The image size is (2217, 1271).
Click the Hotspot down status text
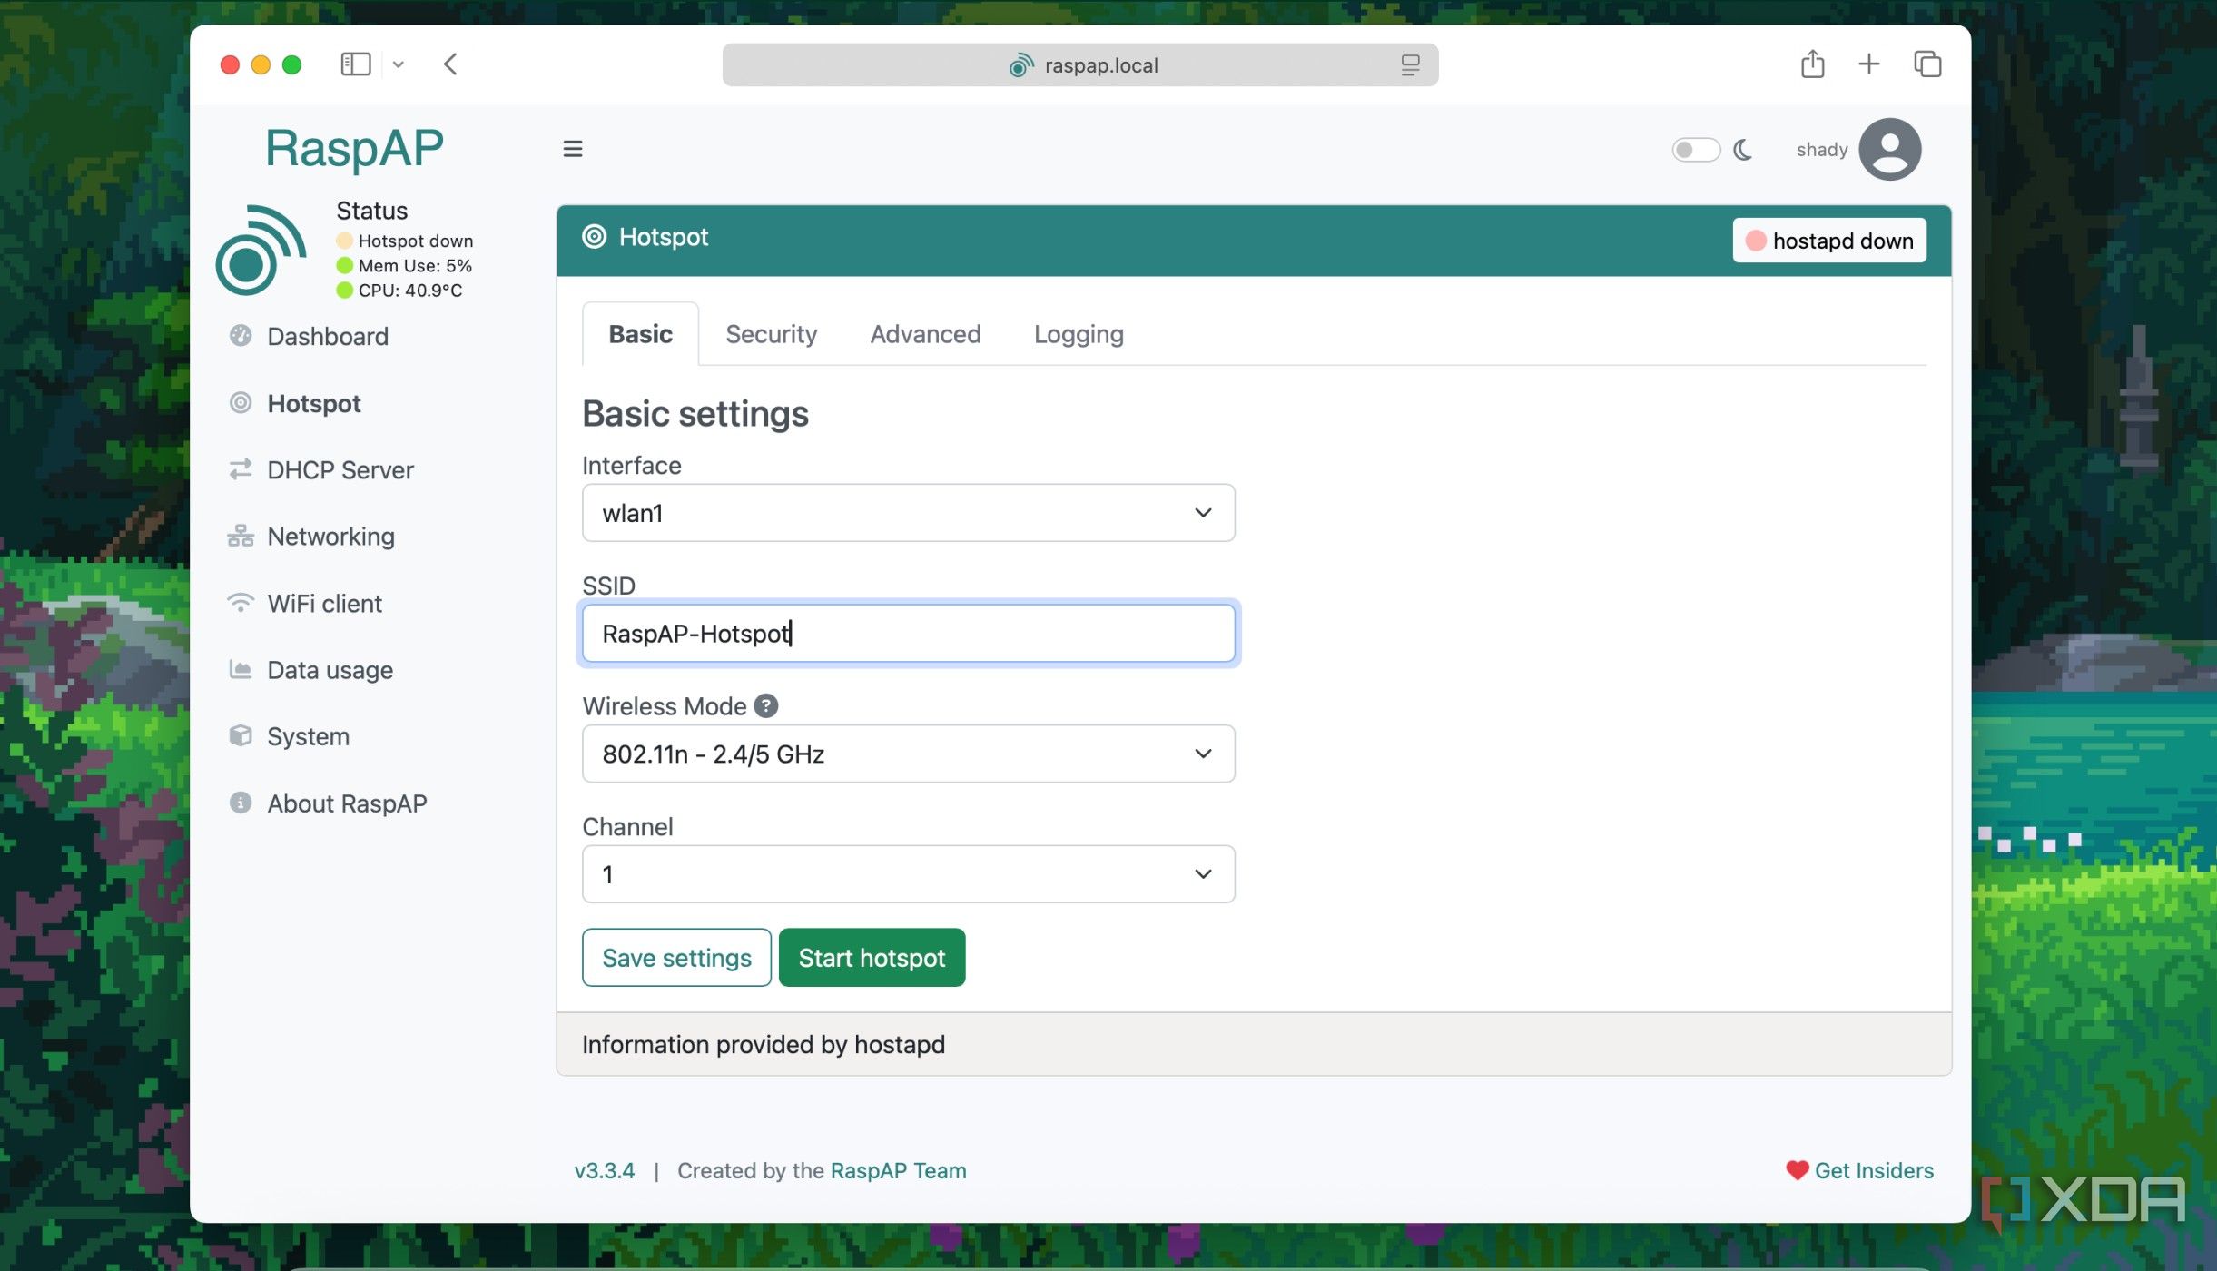click(x=415, y=241)
